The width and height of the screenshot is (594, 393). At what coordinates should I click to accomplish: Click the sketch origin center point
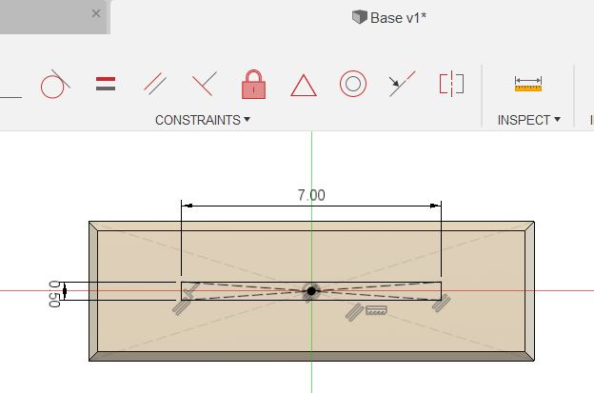(x=311, y=291)
